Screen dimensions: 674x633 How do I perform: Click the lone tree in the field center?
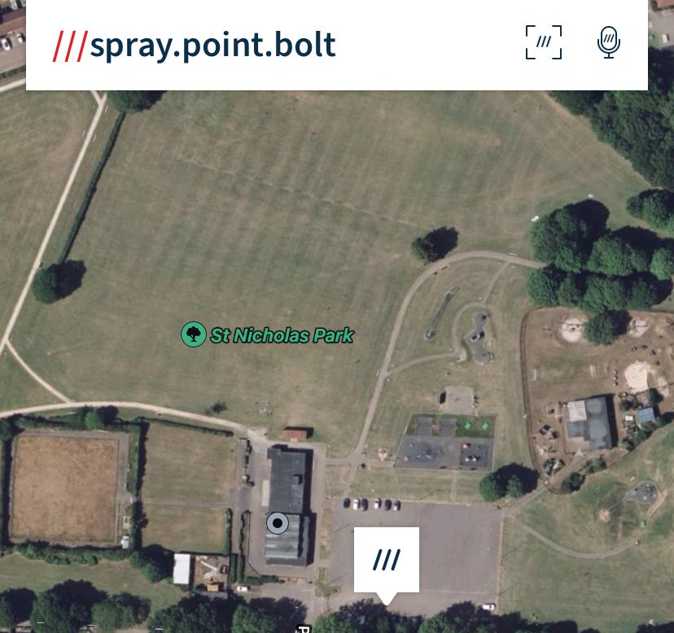click(x=435, y=244)
